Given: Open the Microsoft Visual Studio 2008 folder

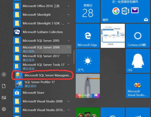Looking at the screenshot, I should click(x=42, y=101).
